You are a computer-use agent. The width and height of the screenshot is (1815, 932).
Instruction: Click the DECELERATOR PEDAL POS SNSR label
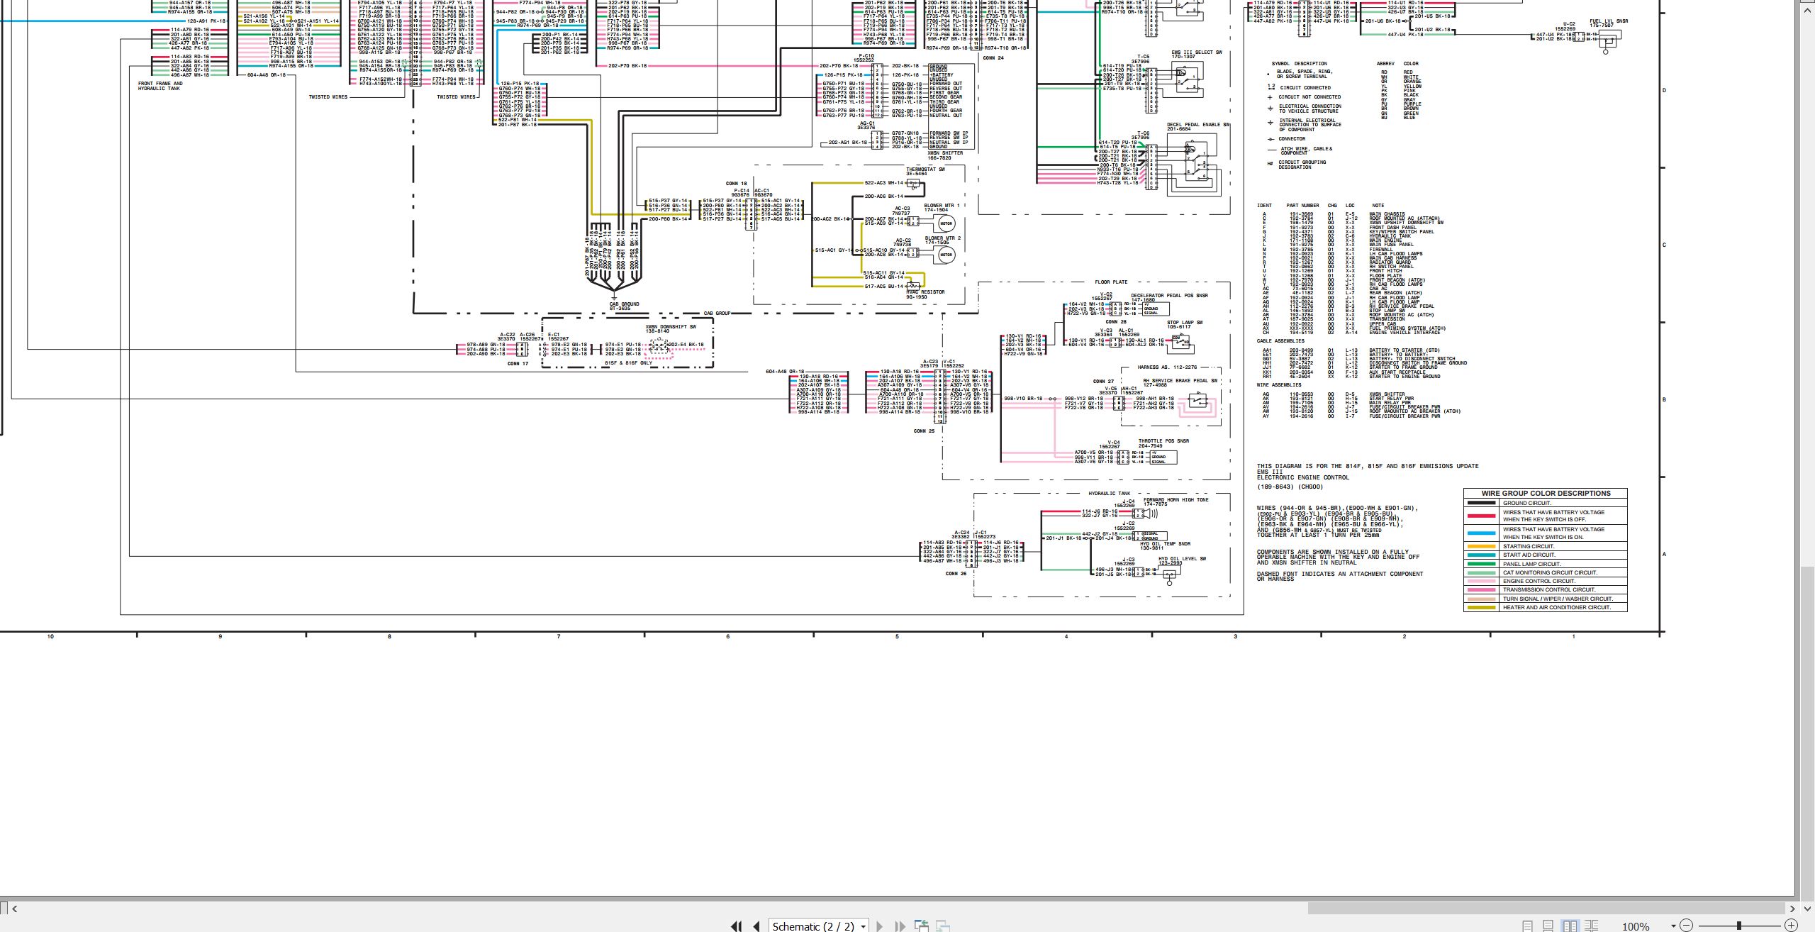(x=1170, y=296)
